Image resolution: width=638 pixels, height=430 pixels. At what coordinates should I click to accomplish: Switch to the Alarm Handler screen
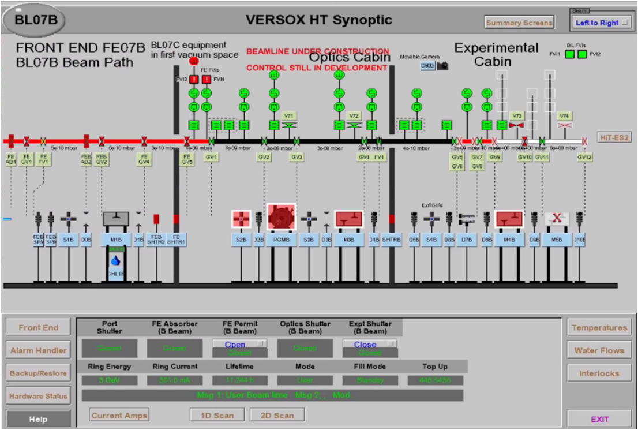pyautogui.click(x=37, y=350)
